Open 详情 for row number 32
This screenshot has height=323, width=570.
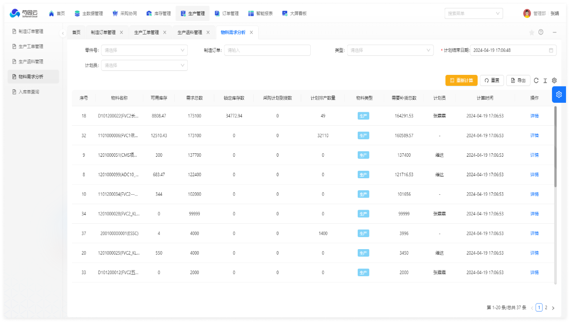[x=535, y=135]
